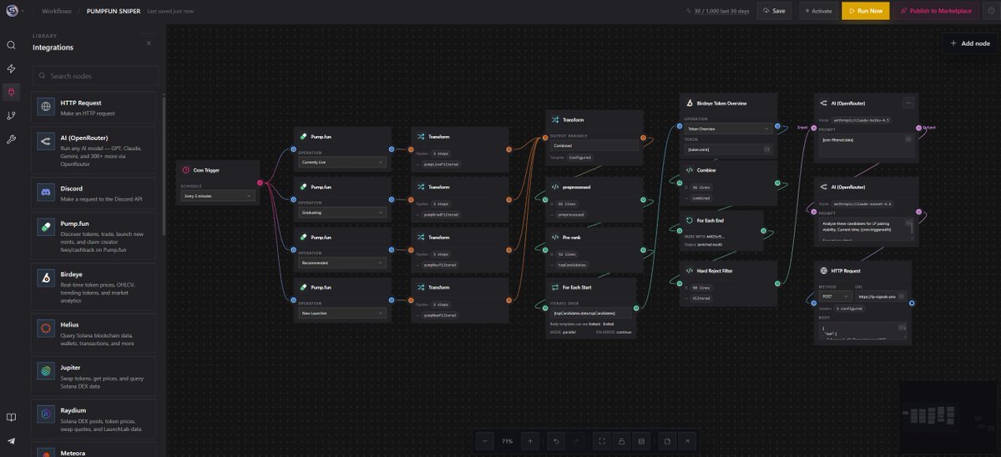Open Birdeye Token Overview operation dropdown

(728, 128)
